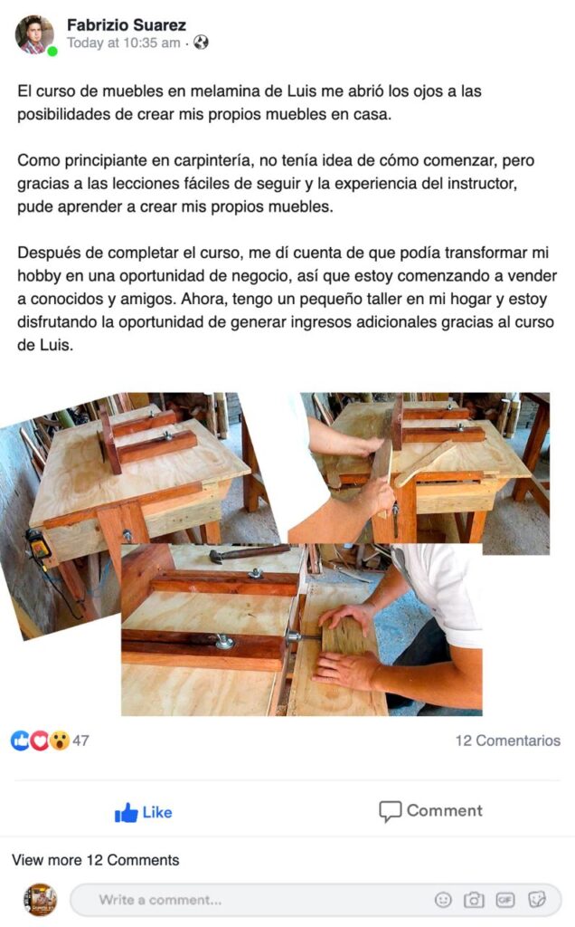Like the post by Fabrizio Suarez

pos(144,812)
